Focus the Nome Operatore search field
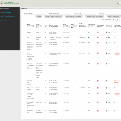The image size is (121, 121). [x=35, y=13]
